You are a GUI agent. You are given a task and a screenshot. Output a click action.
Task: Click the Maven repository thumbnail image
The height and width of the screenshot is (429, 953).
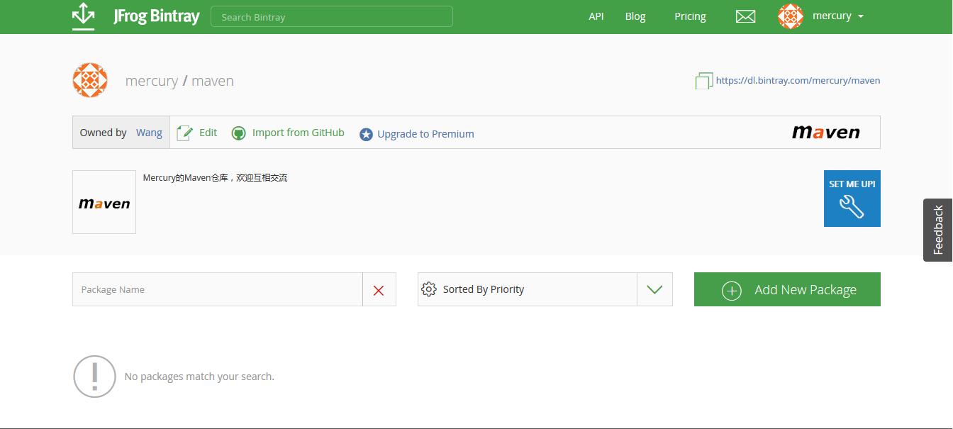point(104,202)
